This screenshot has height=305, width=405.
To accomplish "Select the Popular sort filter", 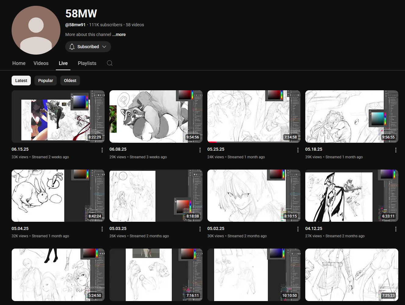I will (x=45, y=81).
